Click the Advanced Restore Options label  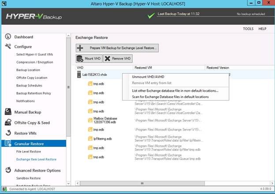coord(37,170)
